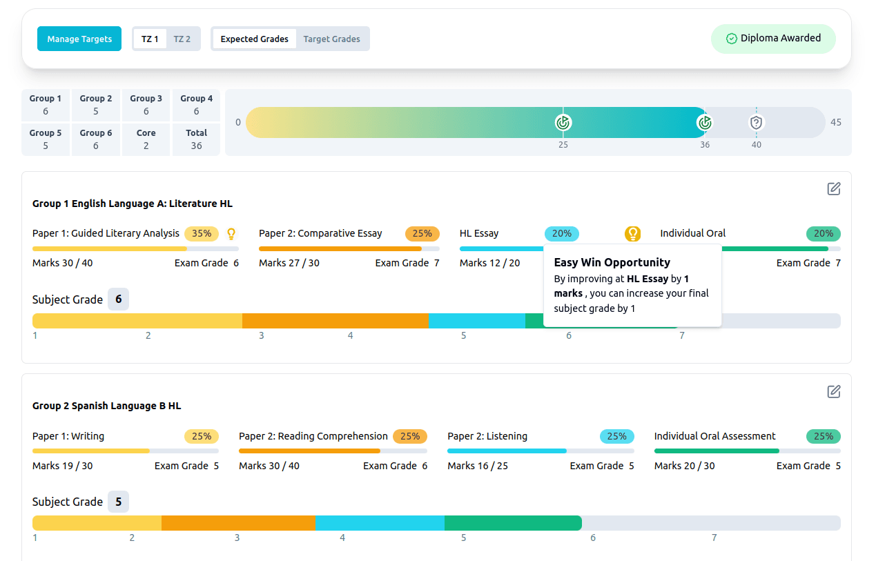Edit Group 1 English Literature subject
Viewport: 885px width, 561px height.
coord(834,189)
